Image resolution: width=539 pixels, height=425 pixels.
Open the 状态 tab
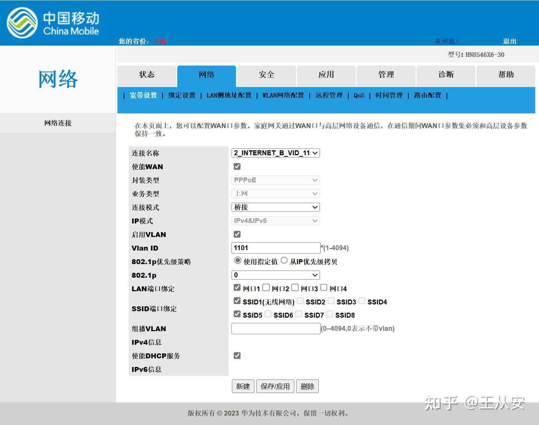147,76
